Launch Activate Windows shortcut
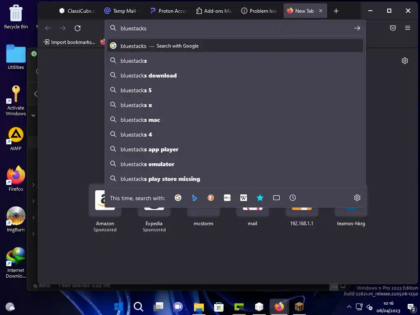 click(x=16, y=100)
